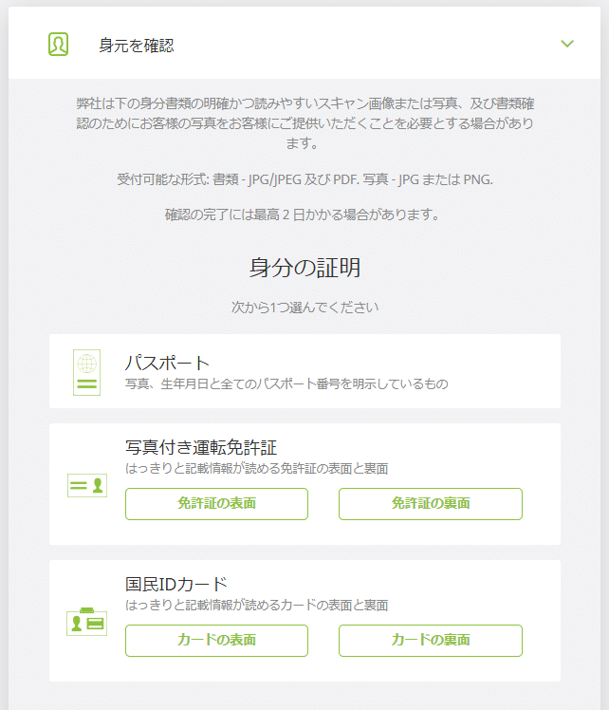Viewport: 609px width, 710px height.
Task: Click the ID card description カードの表面と裏面
Action: (256, 606)
